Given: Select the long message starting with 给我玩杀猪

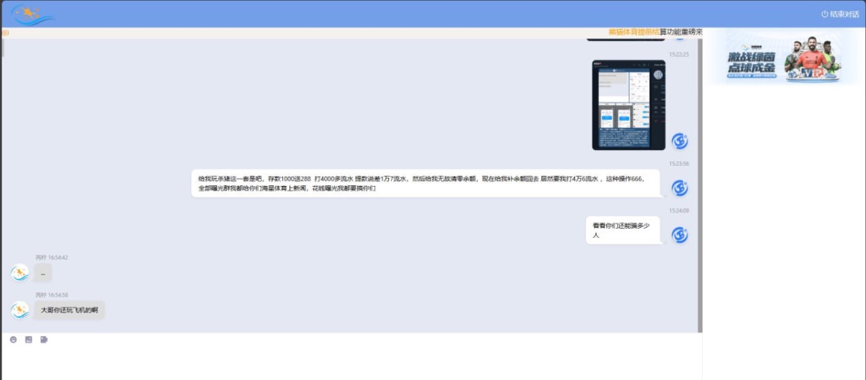Looking at the screenshot, I should [426, 183].
